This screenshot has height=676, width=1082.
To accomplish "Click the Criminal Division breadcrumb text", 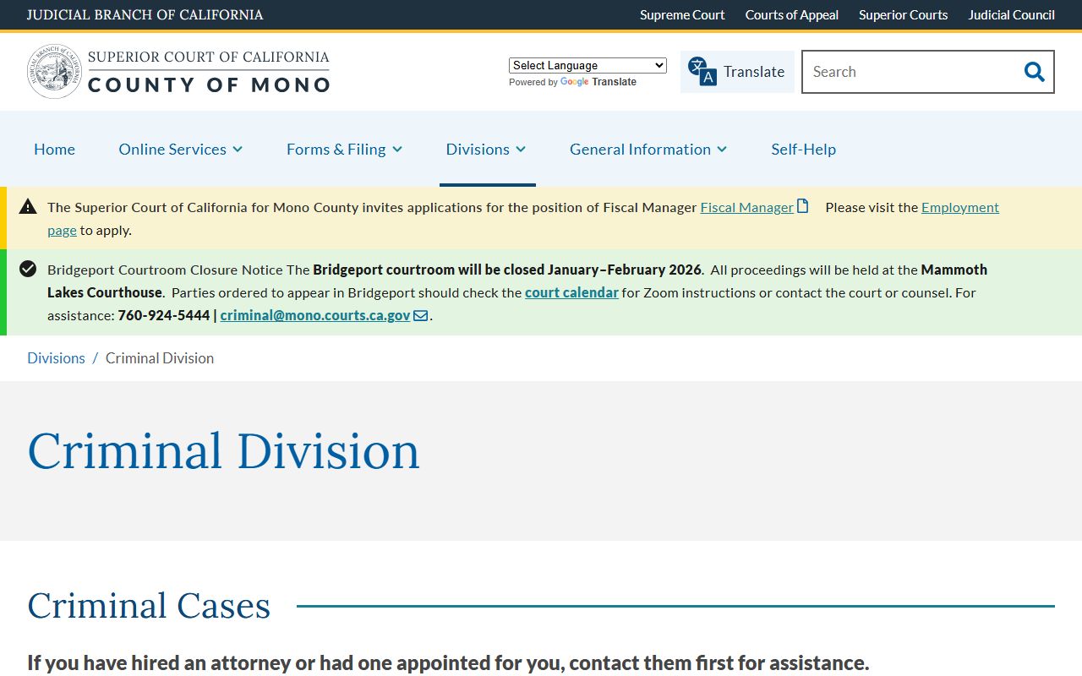I will pyautogui.click(x=160, y=358).
